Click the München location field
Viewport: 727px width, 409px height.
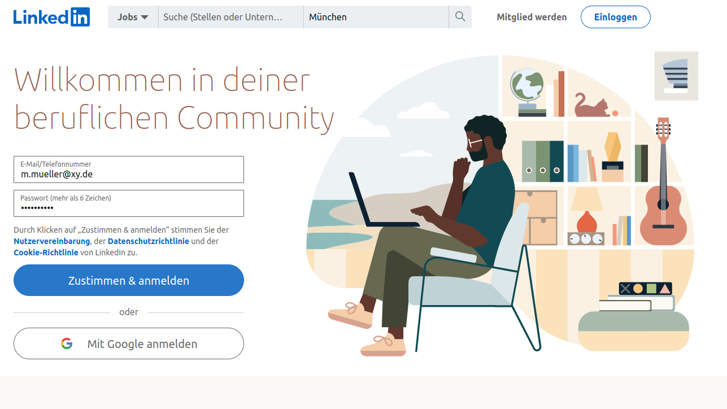(376, 17)
